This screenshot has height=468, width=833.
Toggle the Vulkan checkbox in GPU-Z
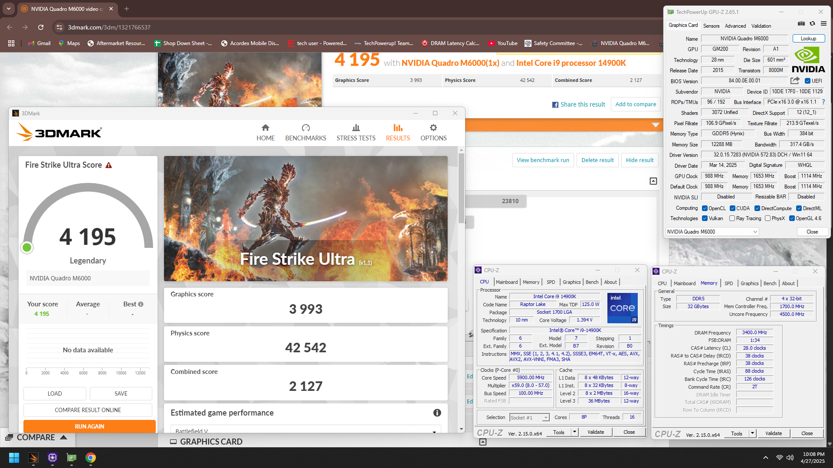pos(705,218)
